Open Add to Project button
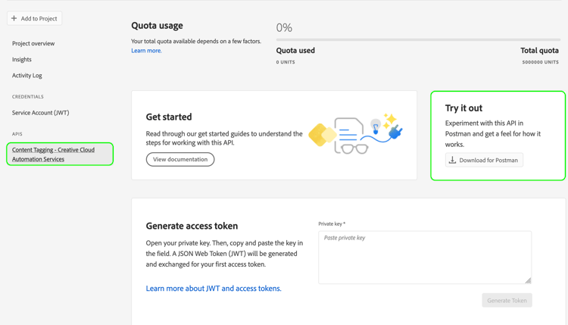568x325 pixels. point(35,18)
